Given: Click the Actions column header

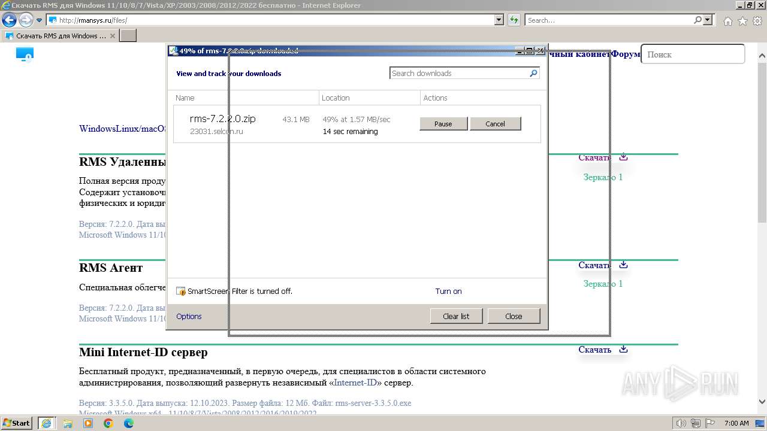Looking at the screenshot, I should pos(482,98).
